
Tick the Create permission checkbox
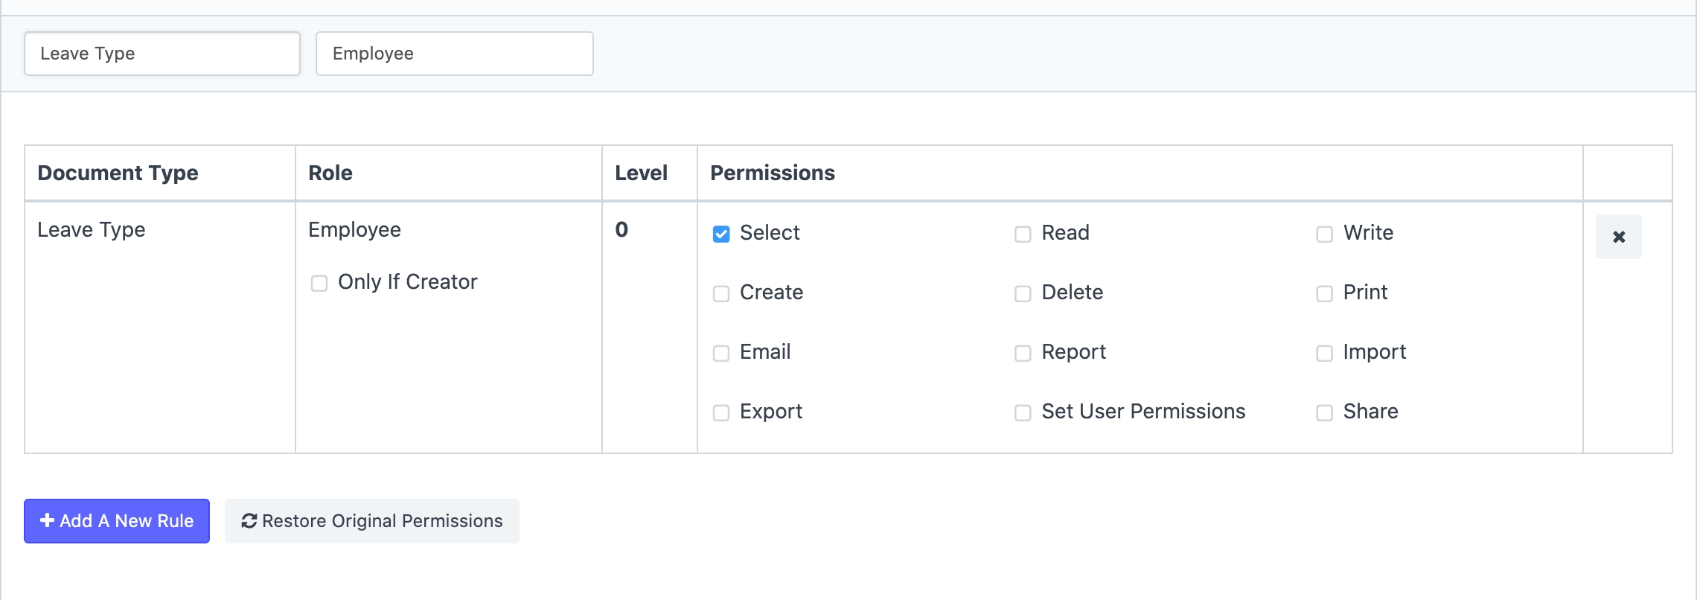tap(720, 294)
